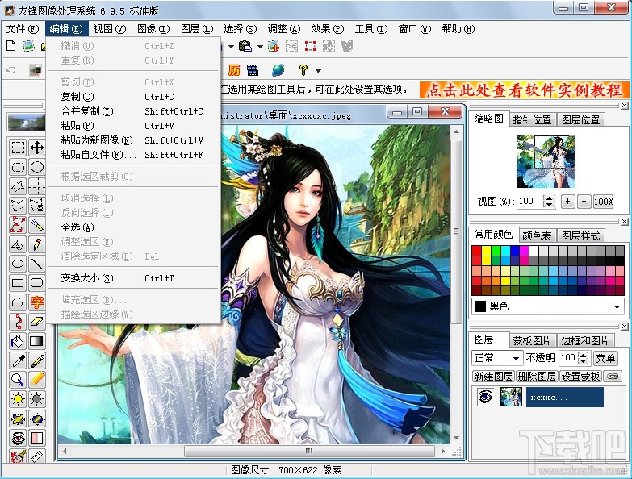Select the rounded rectangle shape tool

point(37,283)
